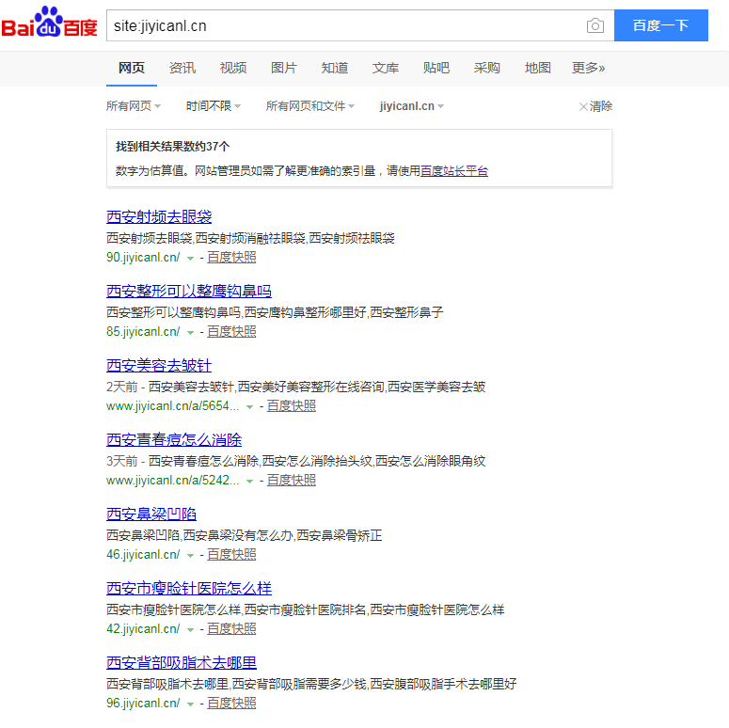
Task: Click the green URL www.jiyicanl.cn/a/5654...
Action: click(173, 405)
